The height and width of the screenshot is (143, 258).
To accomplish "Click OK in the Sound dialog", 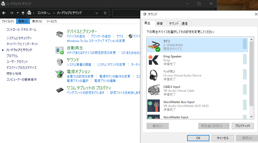I will [198, 138].
